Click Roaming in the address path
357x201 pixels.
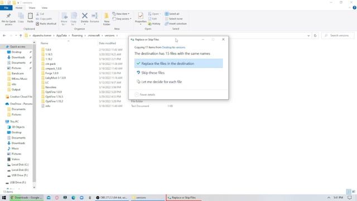click(x=77, y=36)
